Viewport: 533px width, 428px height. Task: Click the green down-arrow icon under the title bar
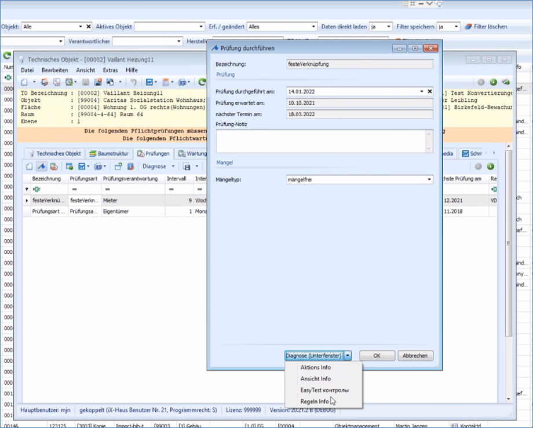tap(494, 83)
